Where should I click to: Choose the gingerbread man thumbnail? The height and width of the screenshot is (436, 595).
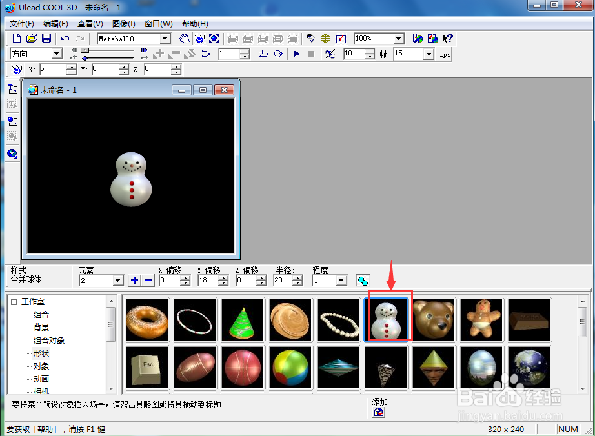coord(481,320)
